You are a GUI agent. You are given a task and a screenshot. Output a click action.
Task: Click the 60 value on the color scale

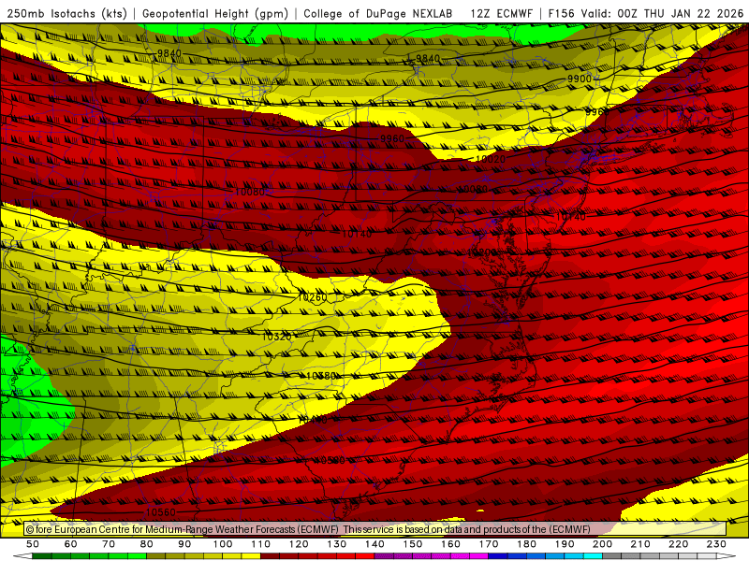tap(71, 544)
